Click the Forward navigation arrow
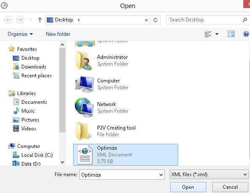This screenshot has height=193, width=250. tap(20, 20)
